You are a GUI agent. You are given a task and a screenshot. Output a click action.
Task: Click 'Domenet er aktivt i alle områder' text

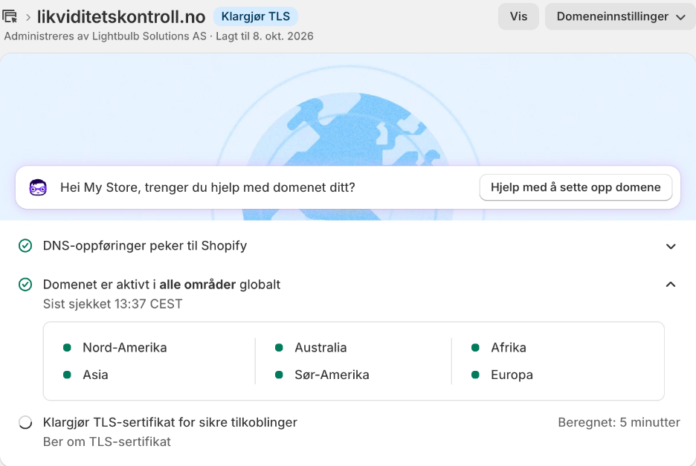(x=161, y=285)
